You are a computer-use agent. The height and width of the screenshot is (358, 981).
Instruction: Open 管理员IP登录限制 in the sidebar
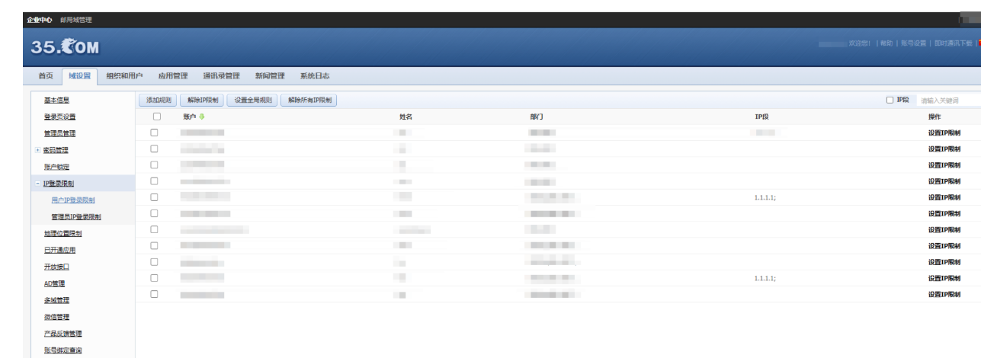coord(76,217)
